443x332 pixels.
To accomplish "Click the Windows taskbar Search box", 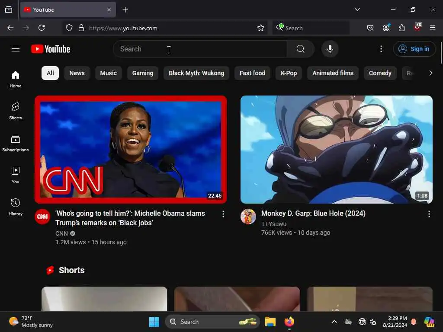I will pos(212,322).
